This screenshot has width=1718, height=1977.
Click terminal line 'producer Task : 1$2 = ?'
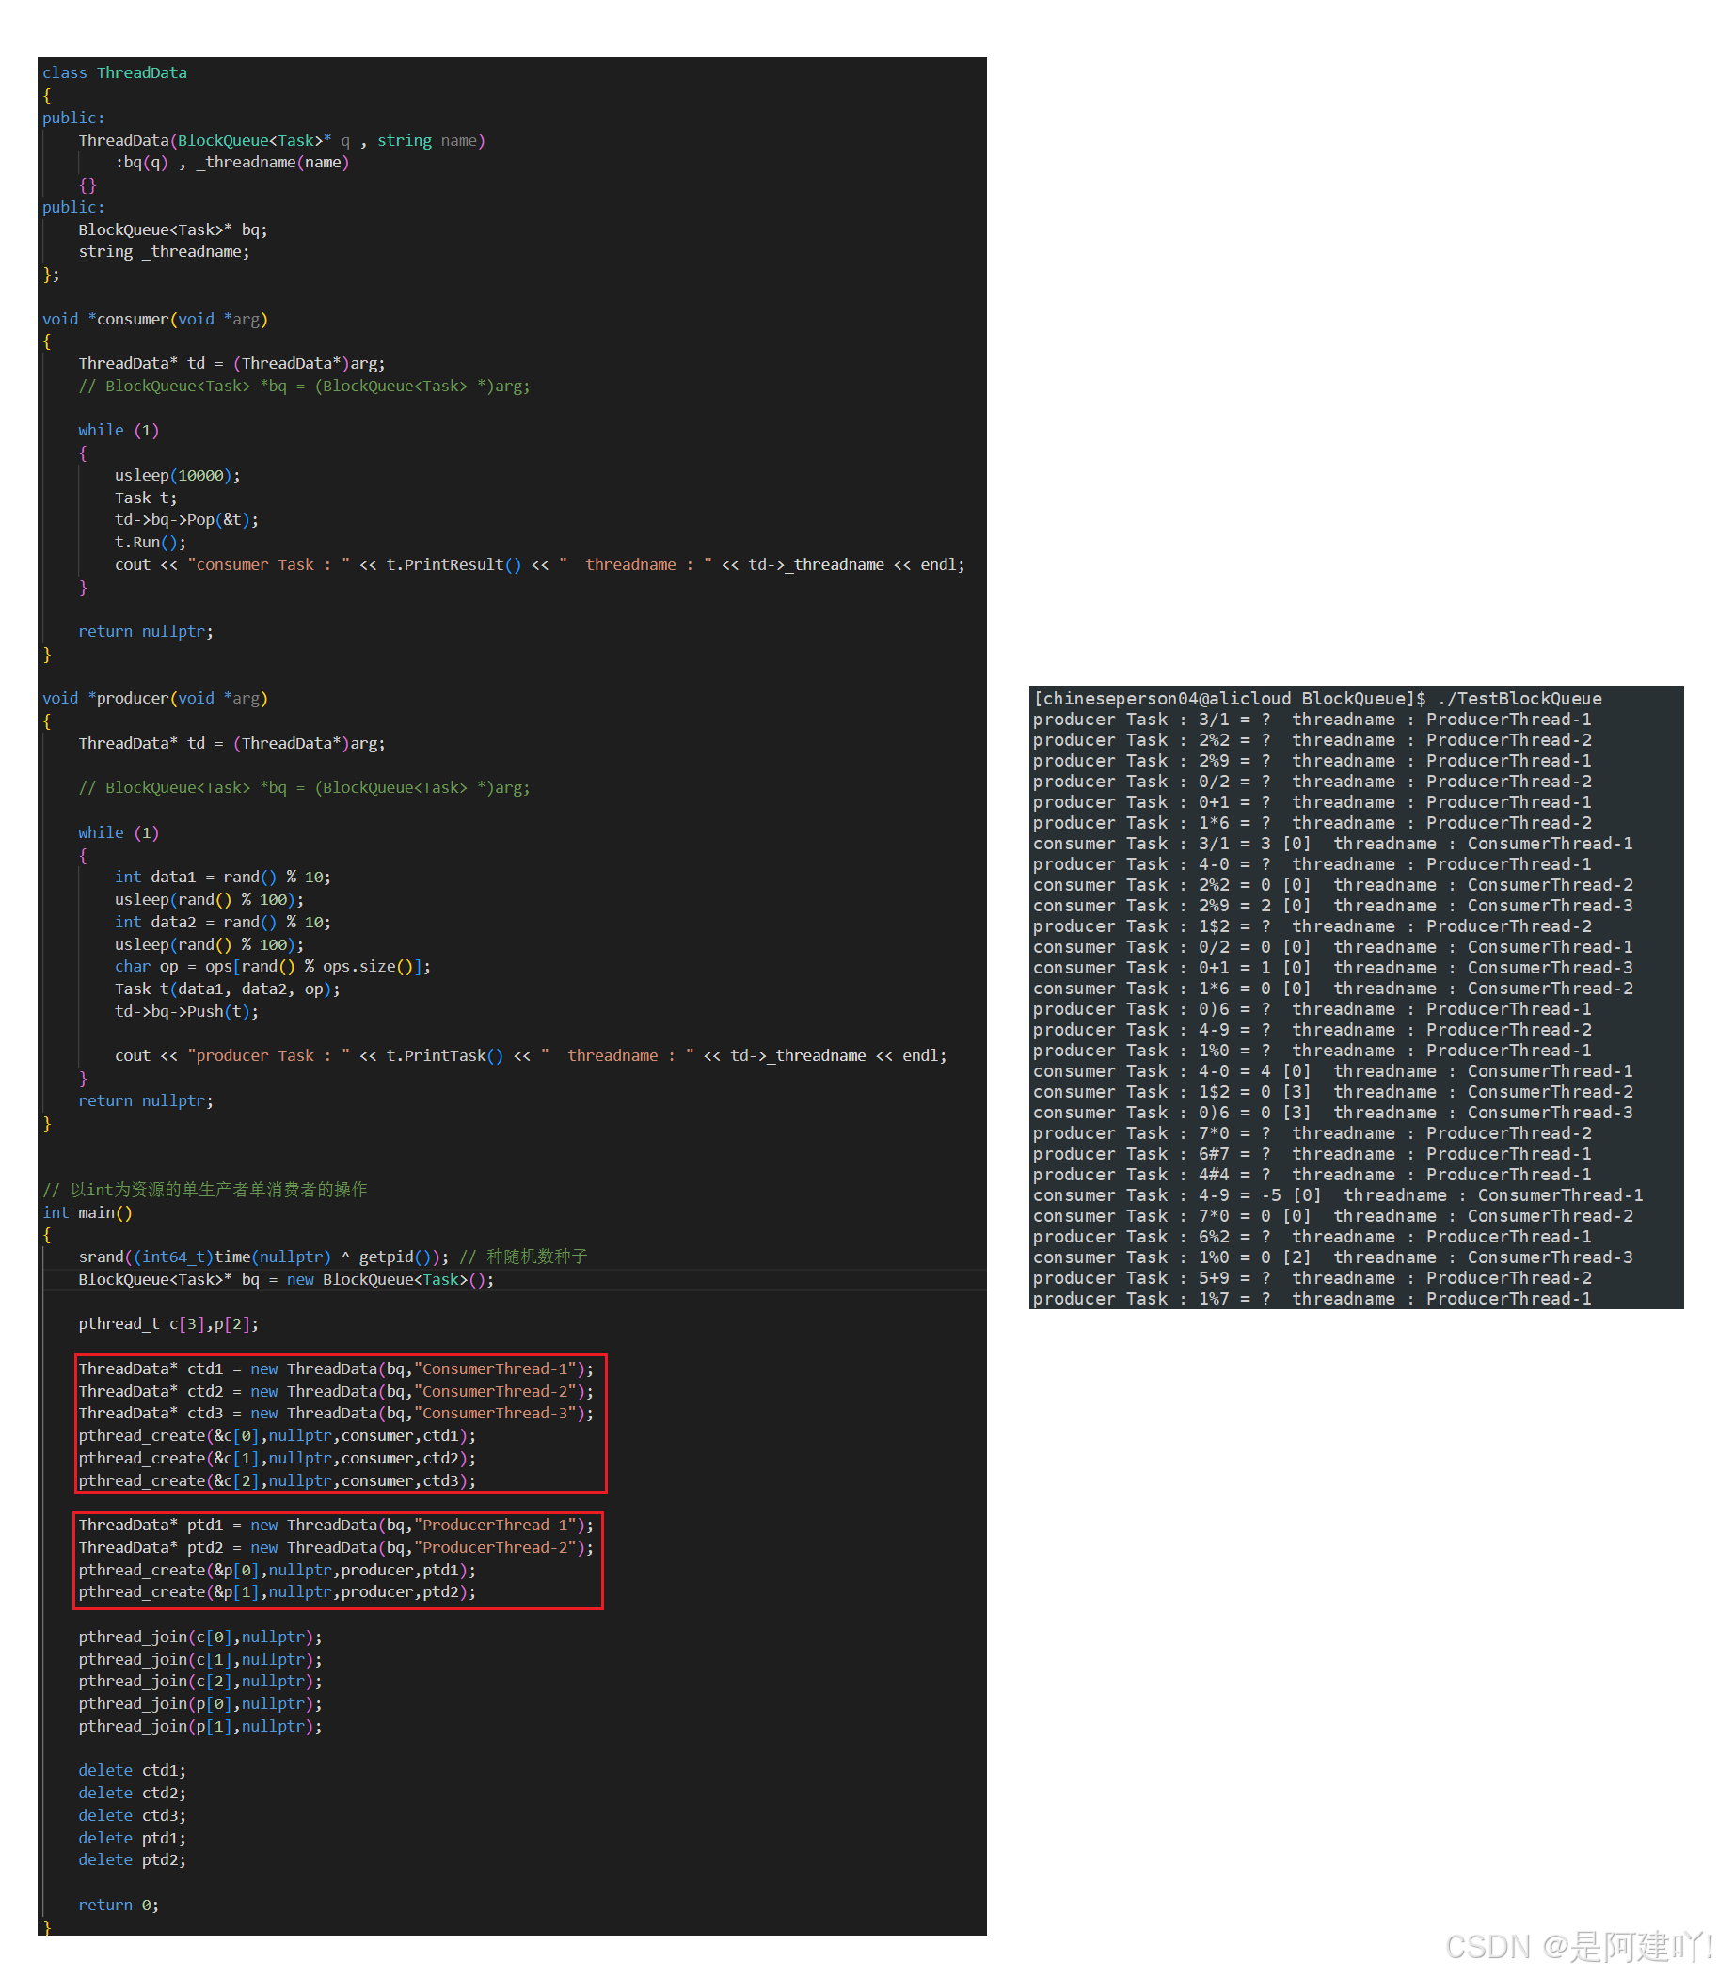1312,927
